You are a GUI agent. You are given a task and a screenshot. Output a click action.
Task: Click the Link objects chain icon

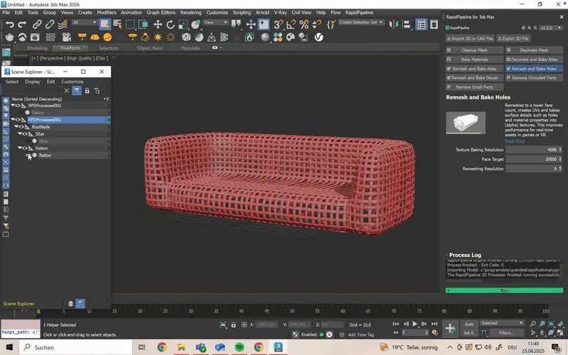click(38, 24)
